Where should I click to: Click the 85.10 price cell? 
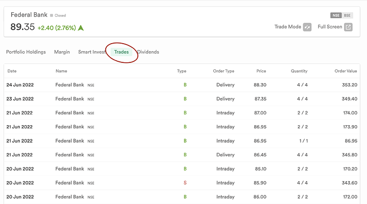[261, 169]
